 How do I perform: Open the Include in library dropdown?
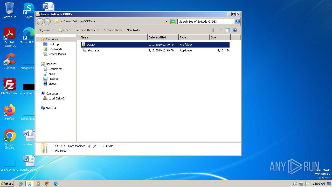[x=87, y=30]
